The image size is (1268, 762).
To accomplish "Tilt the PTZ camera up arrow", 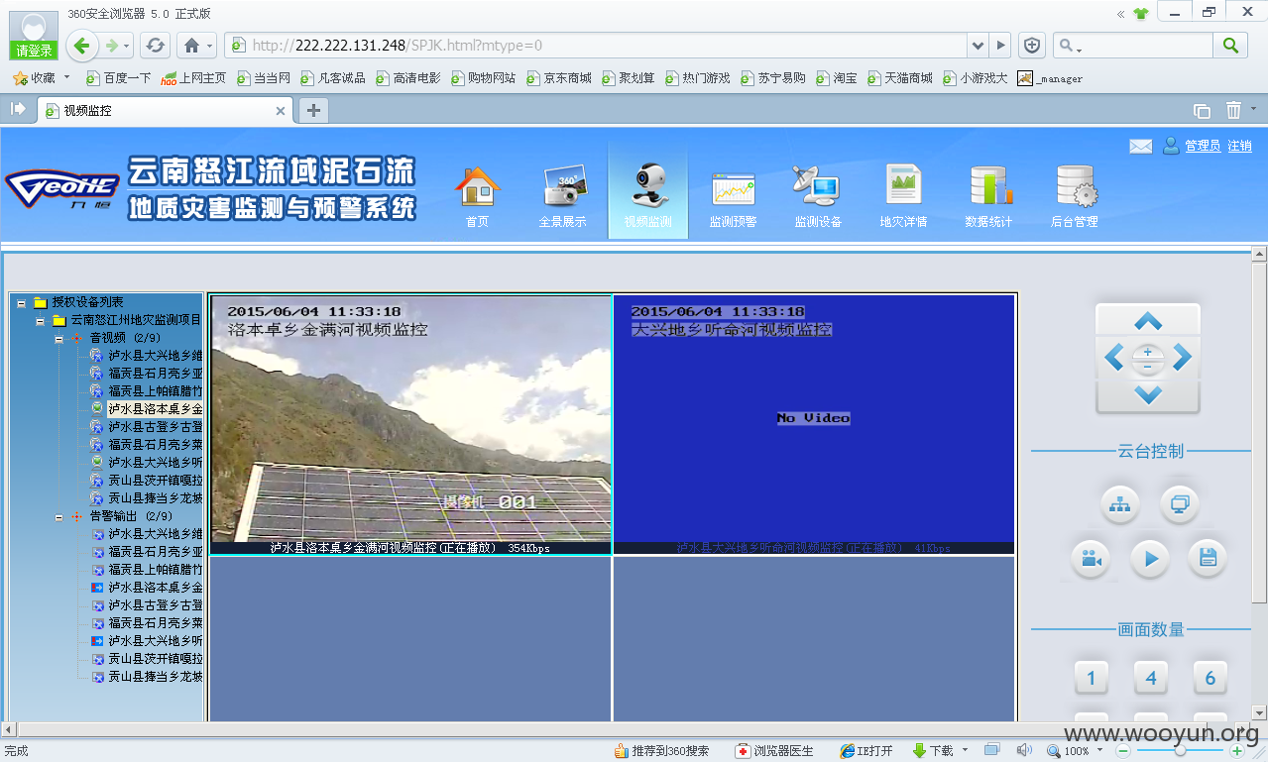I will tap(1147, 321).
